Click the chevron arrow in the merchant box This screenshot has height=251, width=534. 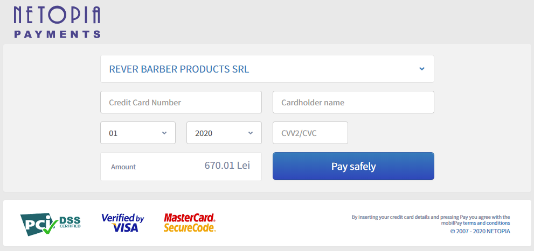coord(422,69)
